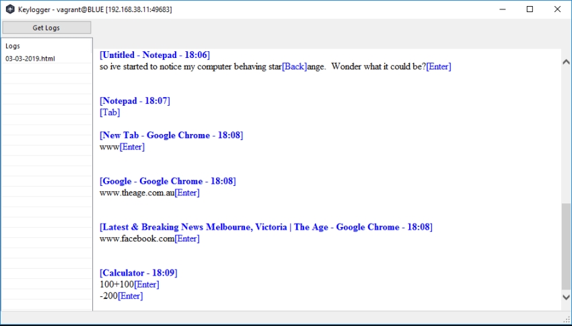Close the Keylogger window

(557, 9)
